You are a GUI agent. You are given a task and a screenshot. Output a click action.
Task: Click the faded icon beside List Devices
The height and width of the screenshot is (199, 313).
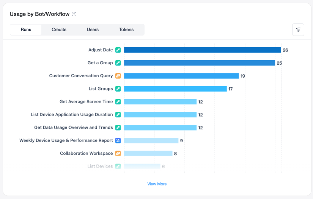tap(118, 166)
